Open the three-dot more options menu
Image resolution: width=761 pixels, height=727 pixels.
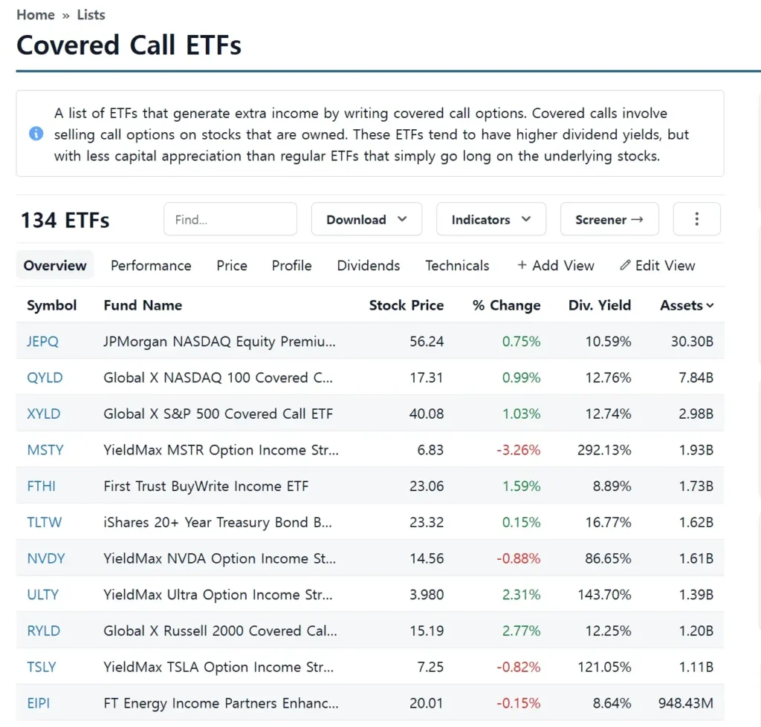pos(696,219)
